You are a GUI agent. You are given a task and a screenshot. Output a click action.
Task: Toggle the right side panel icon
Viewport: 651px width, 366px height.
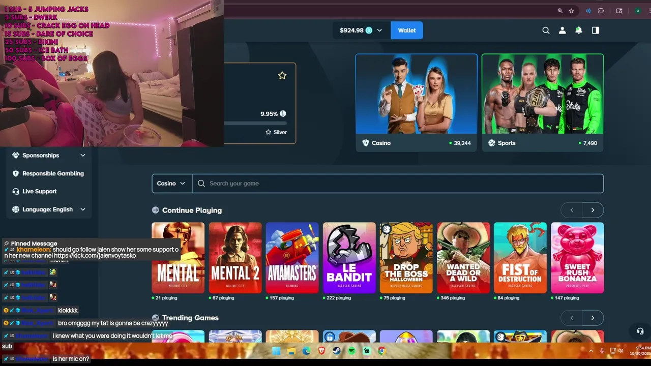tap(595, 30)
